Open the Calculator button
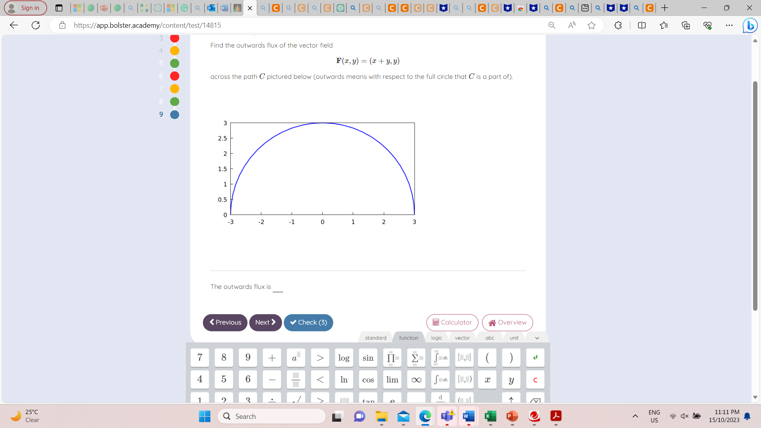Screen dimensions: 761x428 452,323
